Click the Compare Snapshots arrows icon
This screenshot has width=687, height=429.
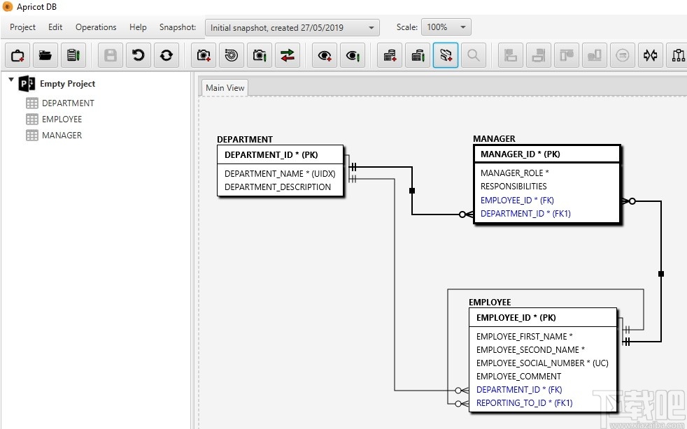pos(287,55)
